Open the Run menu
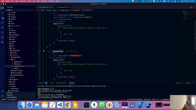The image size is (196, 110). pos(38,1)
